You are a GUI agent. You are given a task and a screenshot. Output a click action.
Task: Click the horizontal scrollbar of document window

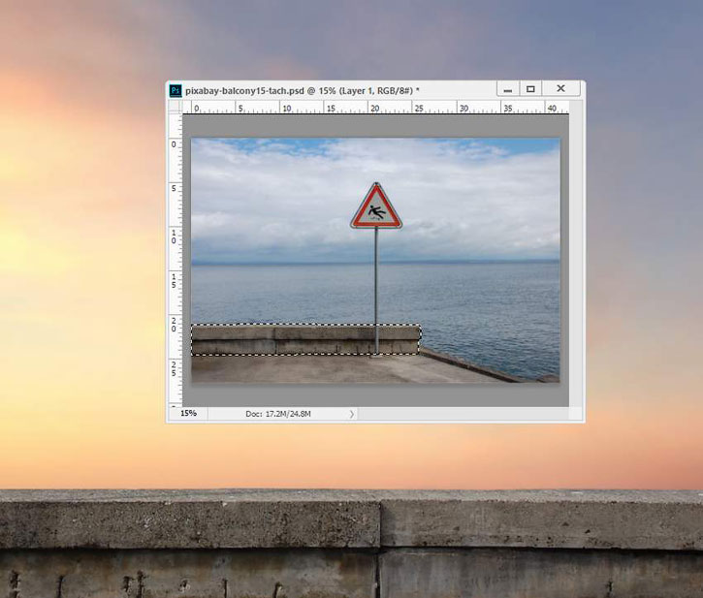[463, 414]
